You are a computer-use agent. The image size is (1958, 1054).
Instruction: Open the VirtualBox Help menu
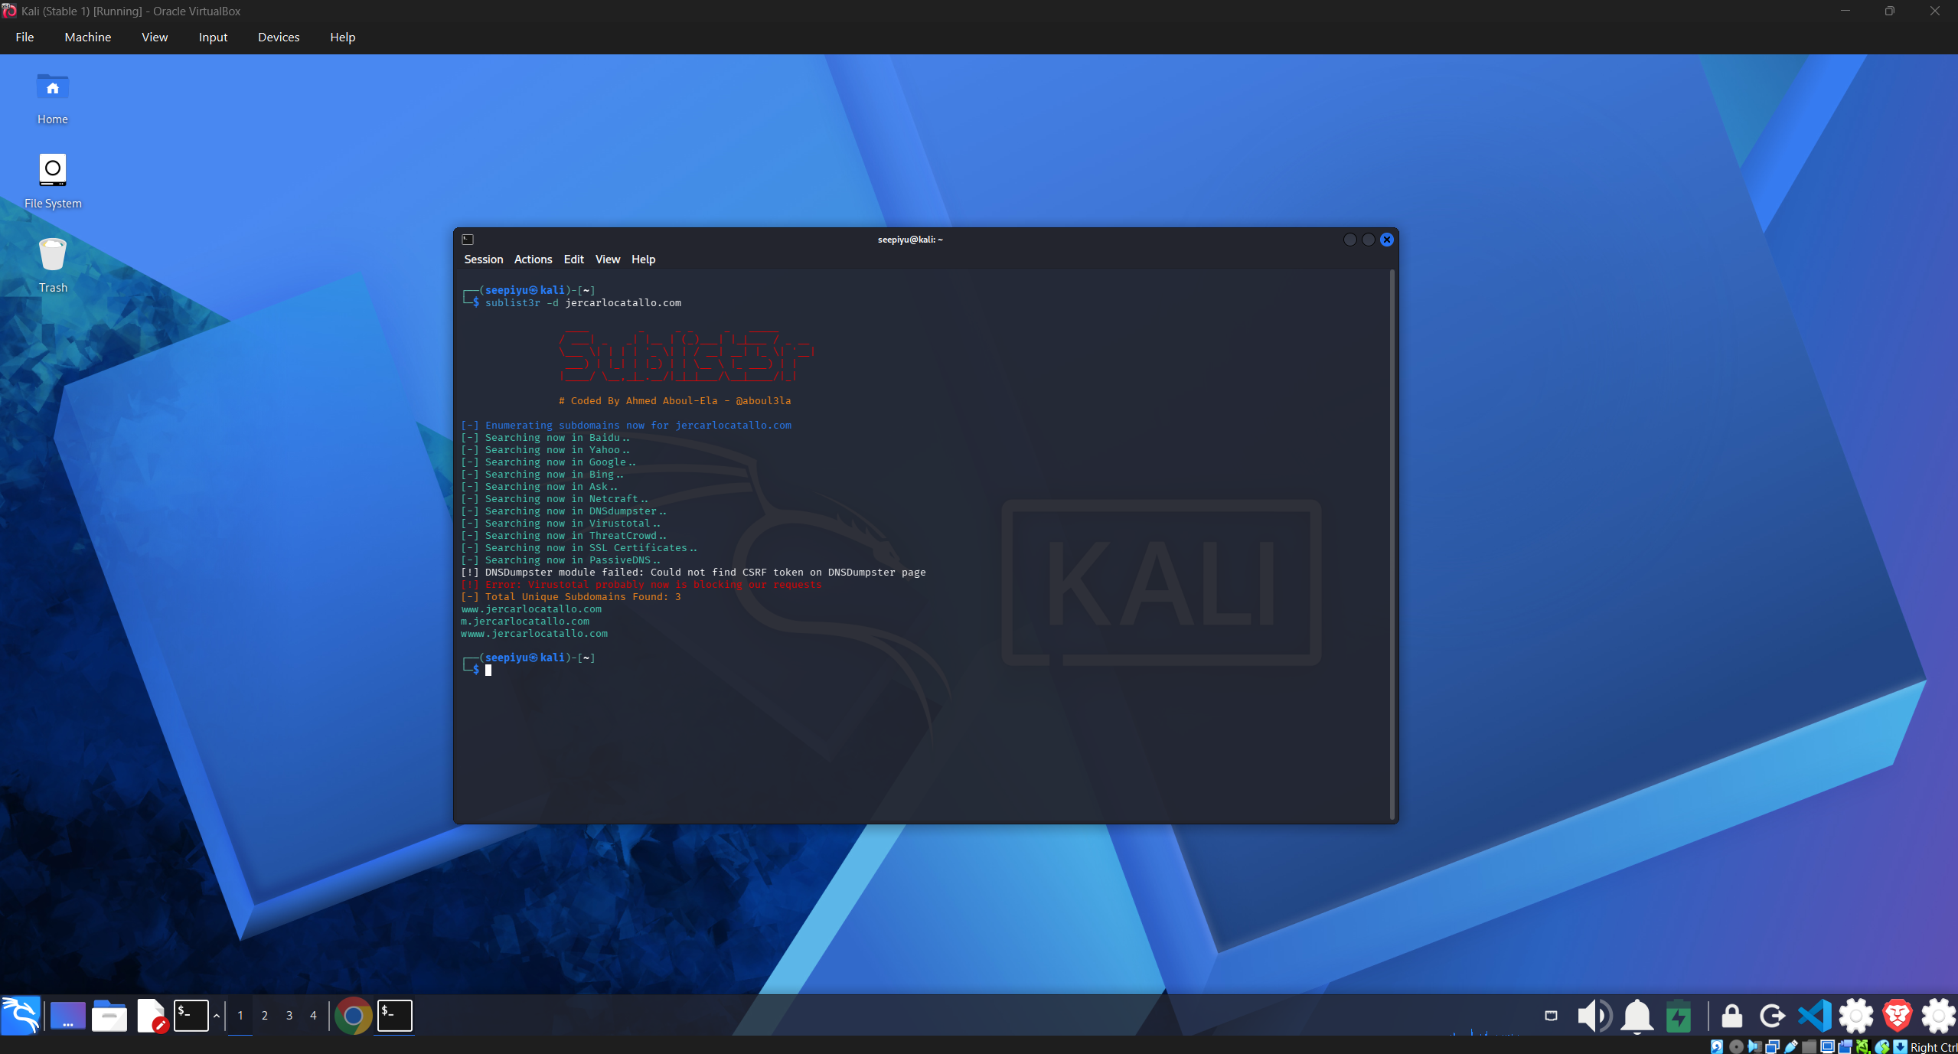coord(343,37)
